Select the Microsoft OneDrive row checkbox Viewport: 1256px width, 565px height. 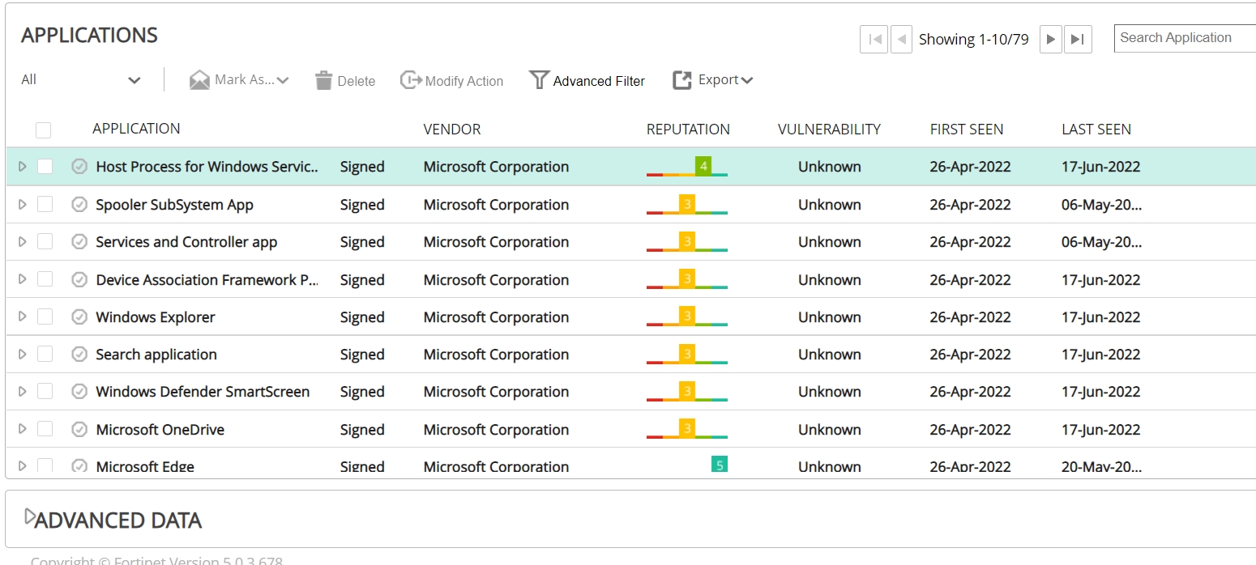[45, 429]
